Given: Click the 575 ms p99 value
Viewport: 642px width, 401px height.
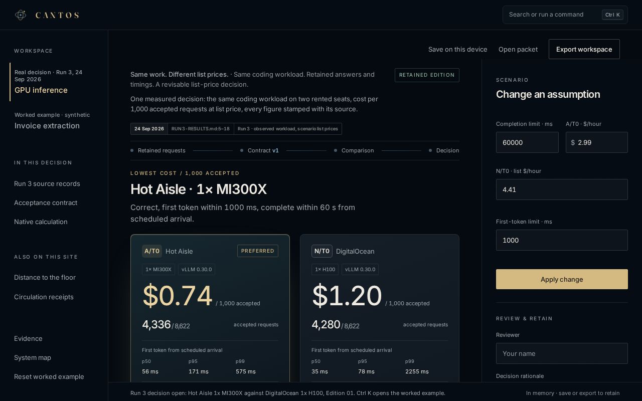Looking at the screenshot, I should point(246,371).
